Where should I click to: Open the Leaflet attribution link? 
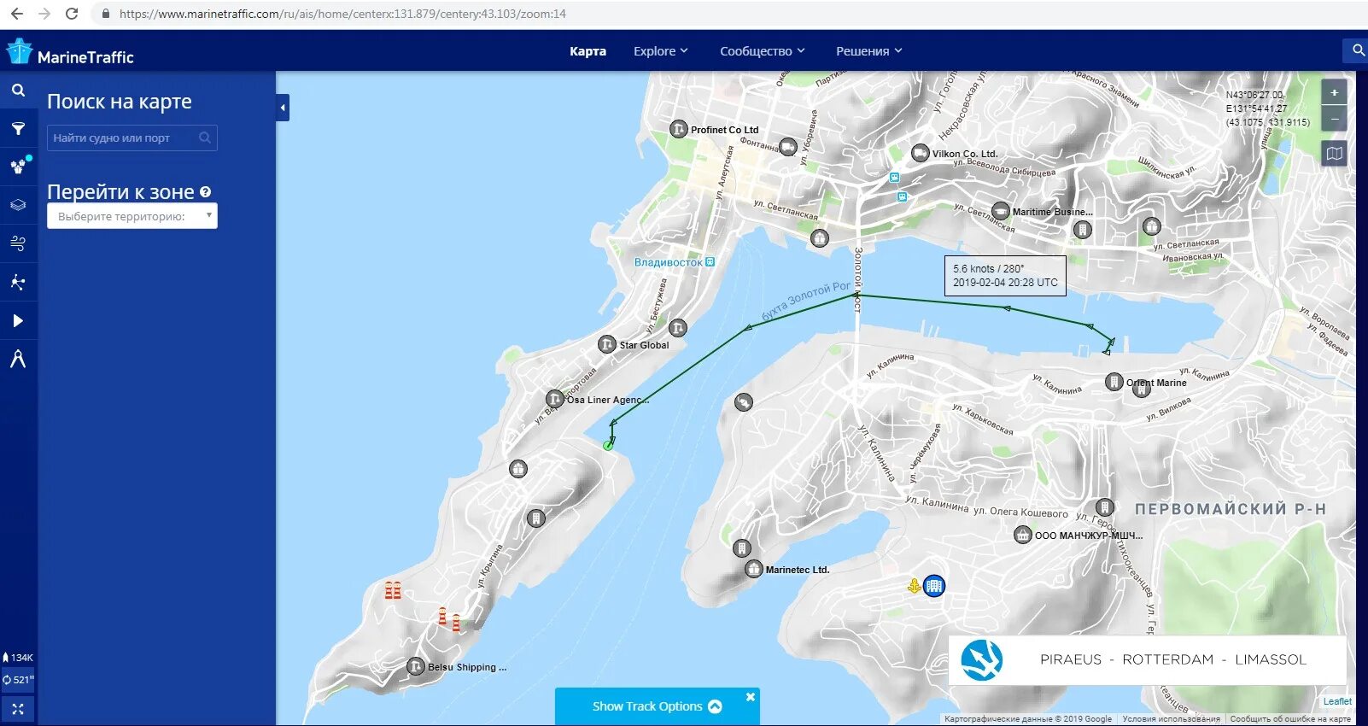(1337, 701)
